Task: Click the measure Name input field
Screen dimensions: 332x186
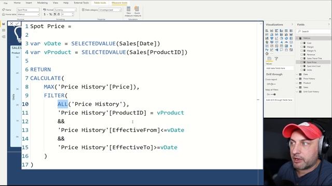Action: (x=28, y=10)
